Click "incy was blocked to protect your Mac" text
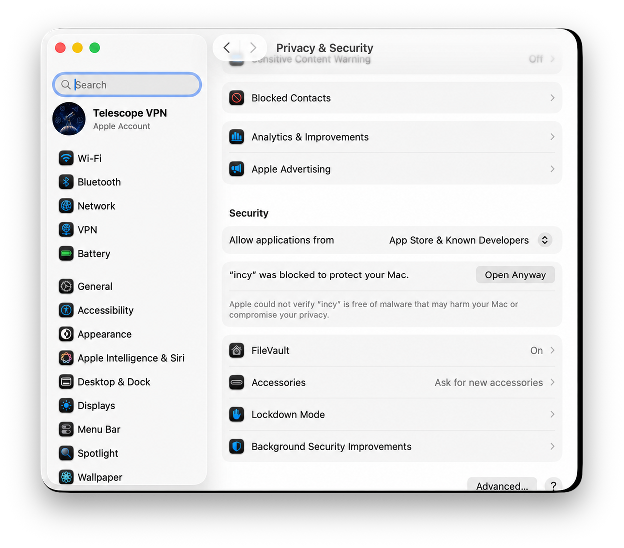 [319, 275]
